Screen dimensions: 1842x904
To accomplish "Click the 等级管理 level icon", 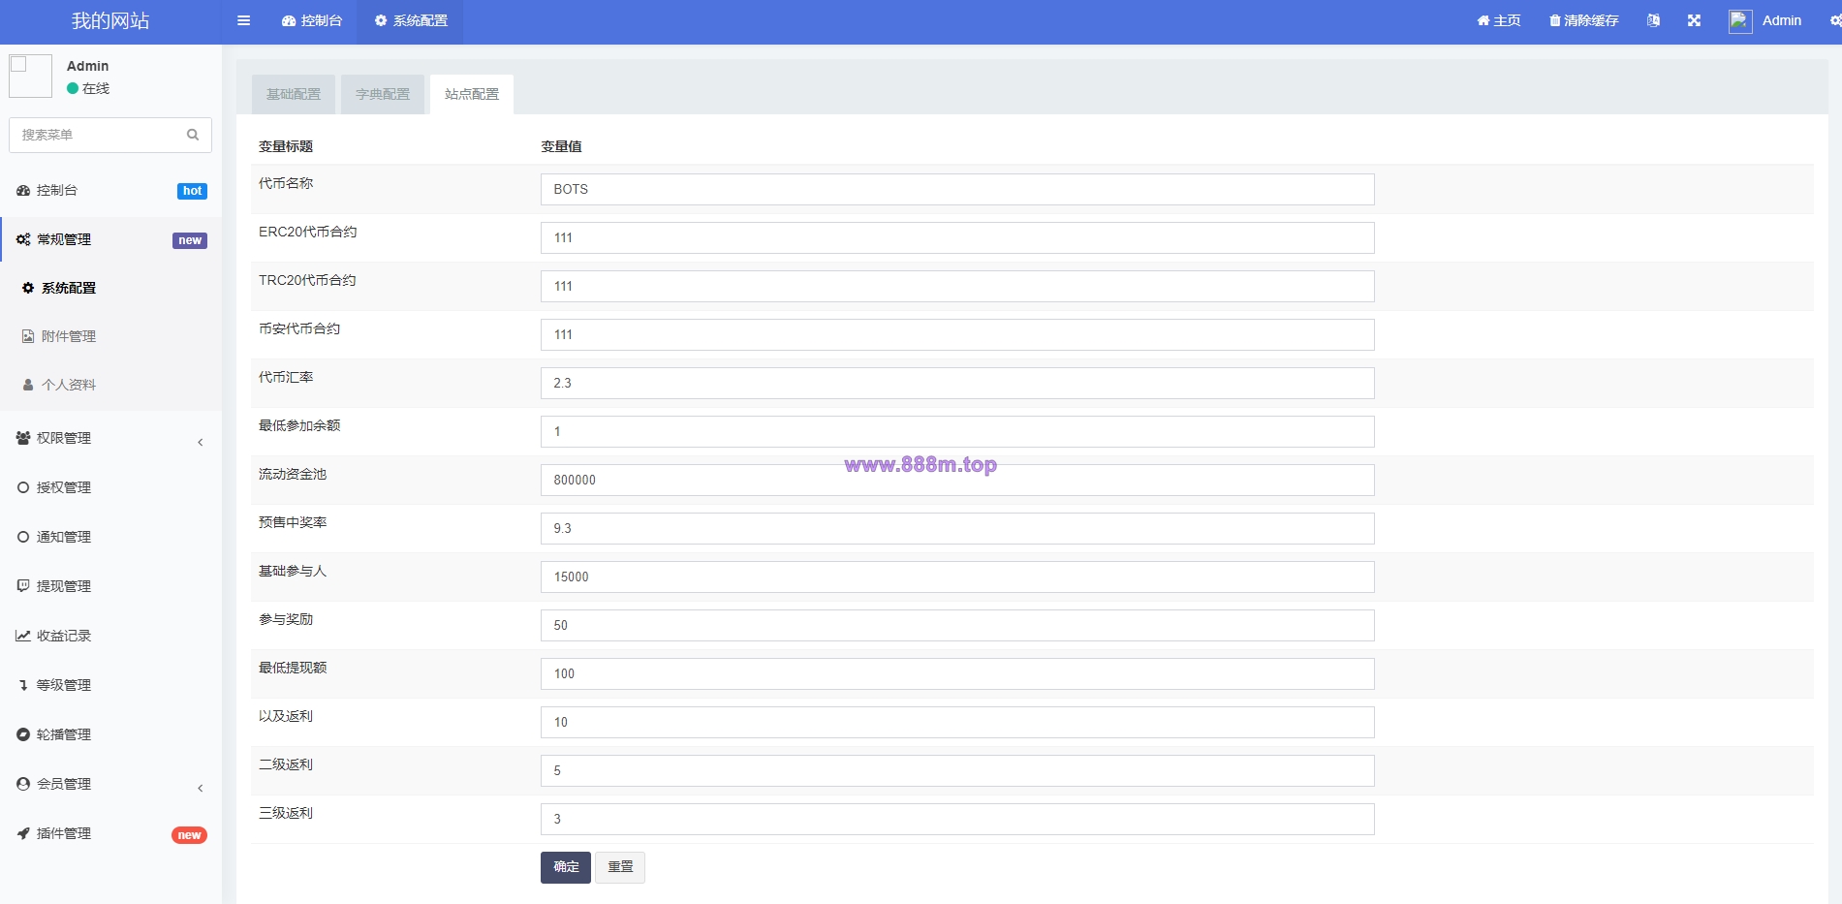I will [23, 685].
